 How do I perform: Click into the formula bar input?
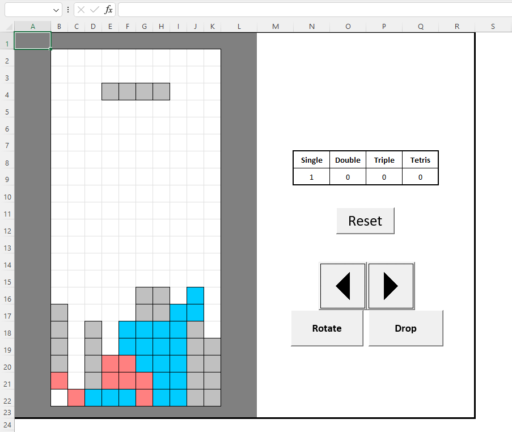pos(315,10)
